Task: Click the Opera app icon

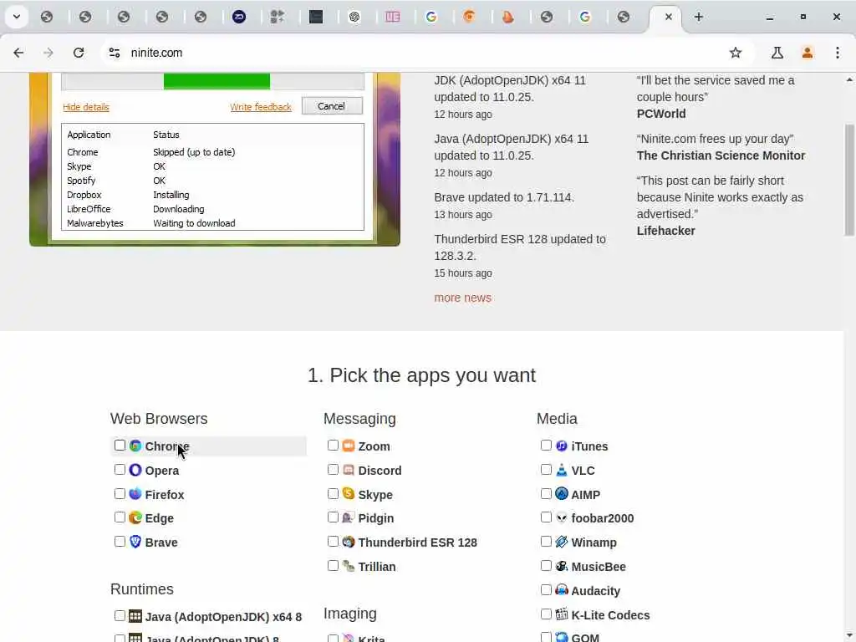Action: click(x=135, y=470)
